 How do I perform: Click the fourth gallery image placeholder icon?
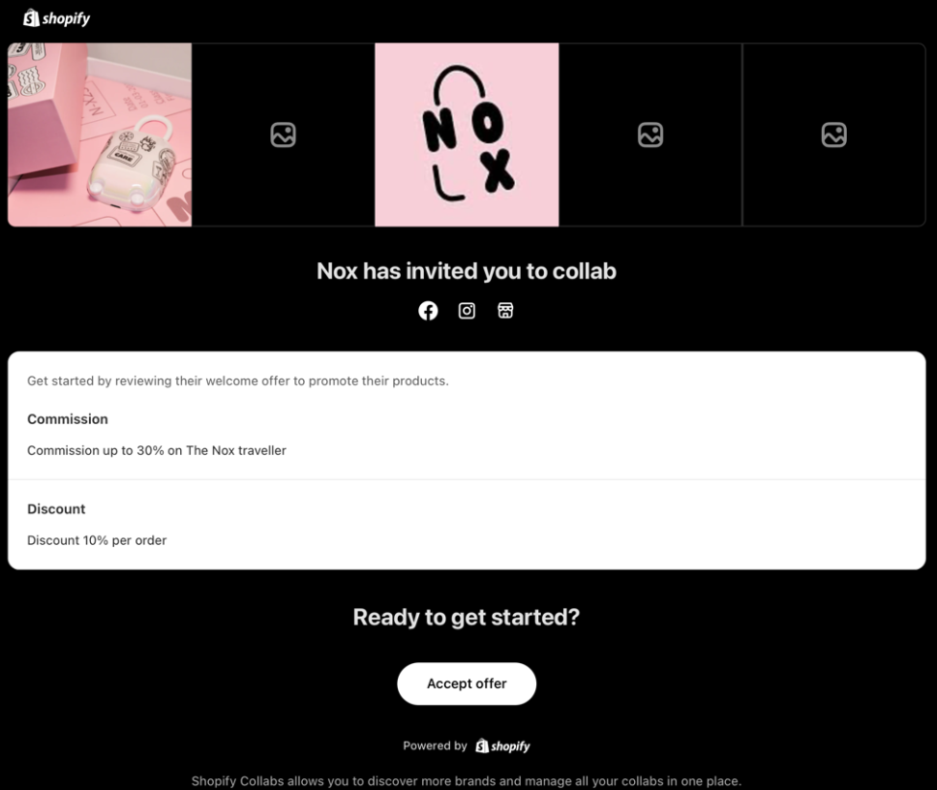tap(650, 135)
